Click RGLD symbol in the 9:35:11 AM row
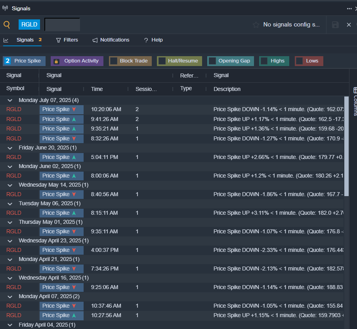Image resolution: width=357 pixels, height=329 pixels. click(x=13, y=232)
